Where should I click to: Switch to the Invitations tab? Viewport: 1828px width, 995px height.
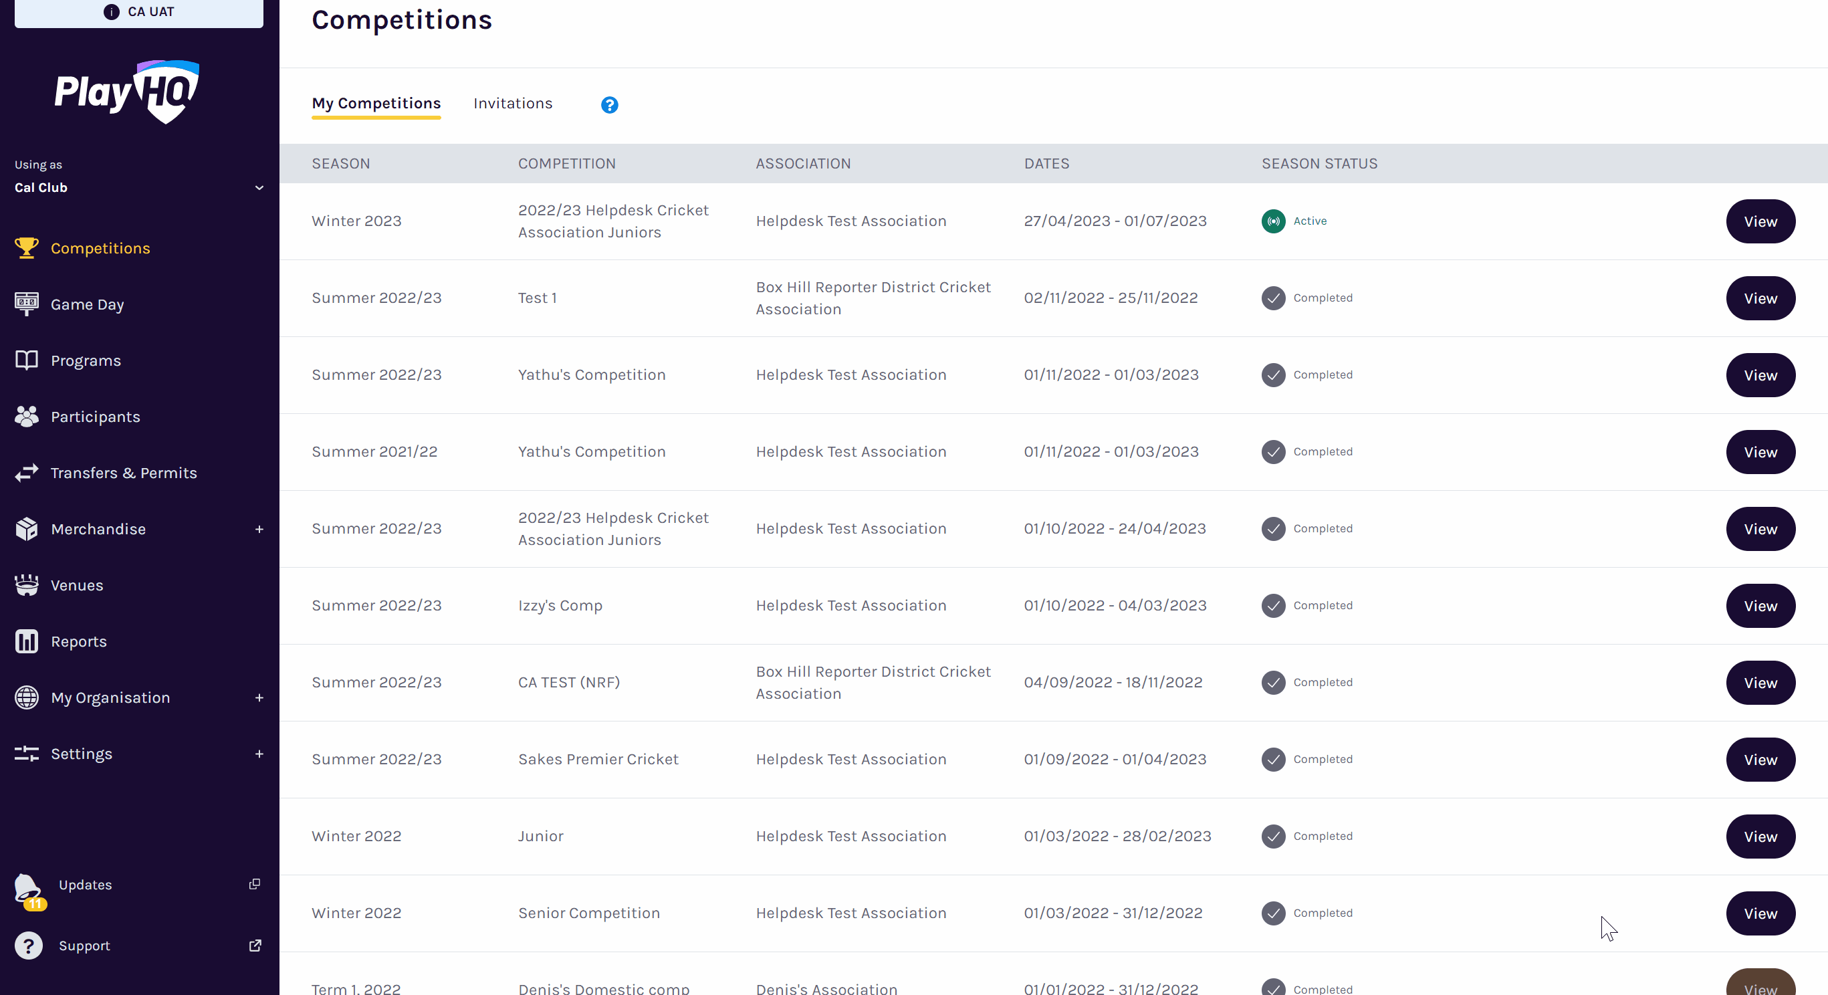click(512, 103)
